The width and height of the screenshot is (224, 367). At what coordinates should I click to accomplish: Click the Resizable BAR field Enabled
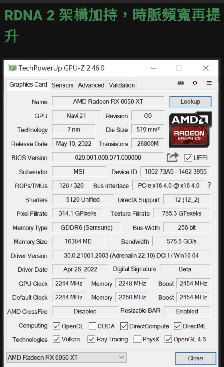(x=187, y=311)
